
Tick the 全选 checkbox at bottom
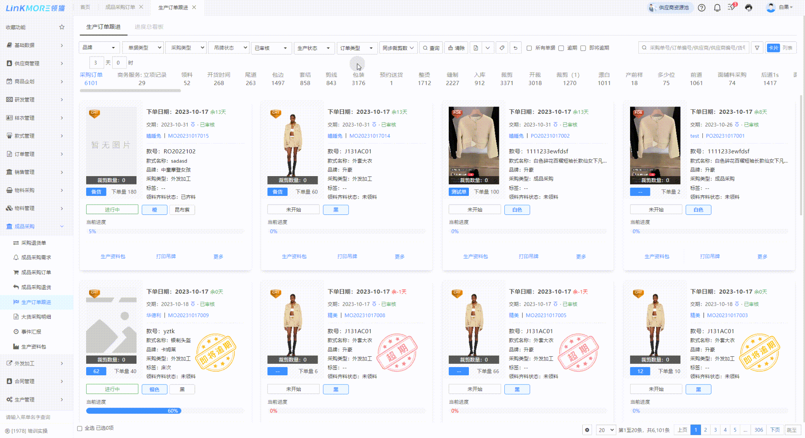pos(80,428)
